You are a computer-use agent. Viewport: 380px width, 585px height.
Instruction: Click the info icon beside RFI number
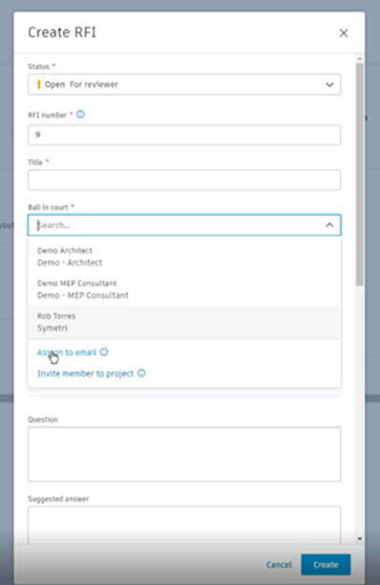(x=80, y=115)
